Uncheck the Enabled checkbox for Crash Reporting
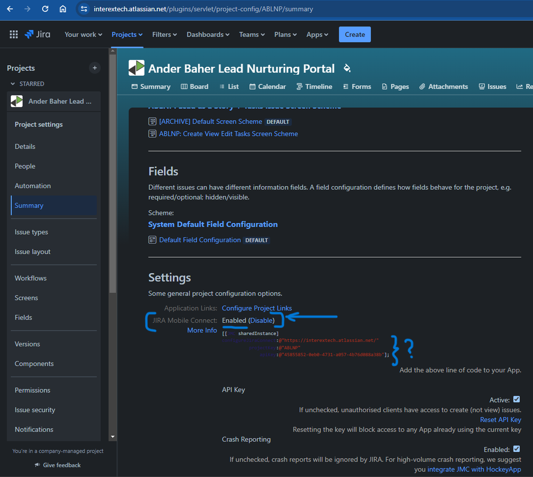 pyautogui.click(x=517, y=449)
